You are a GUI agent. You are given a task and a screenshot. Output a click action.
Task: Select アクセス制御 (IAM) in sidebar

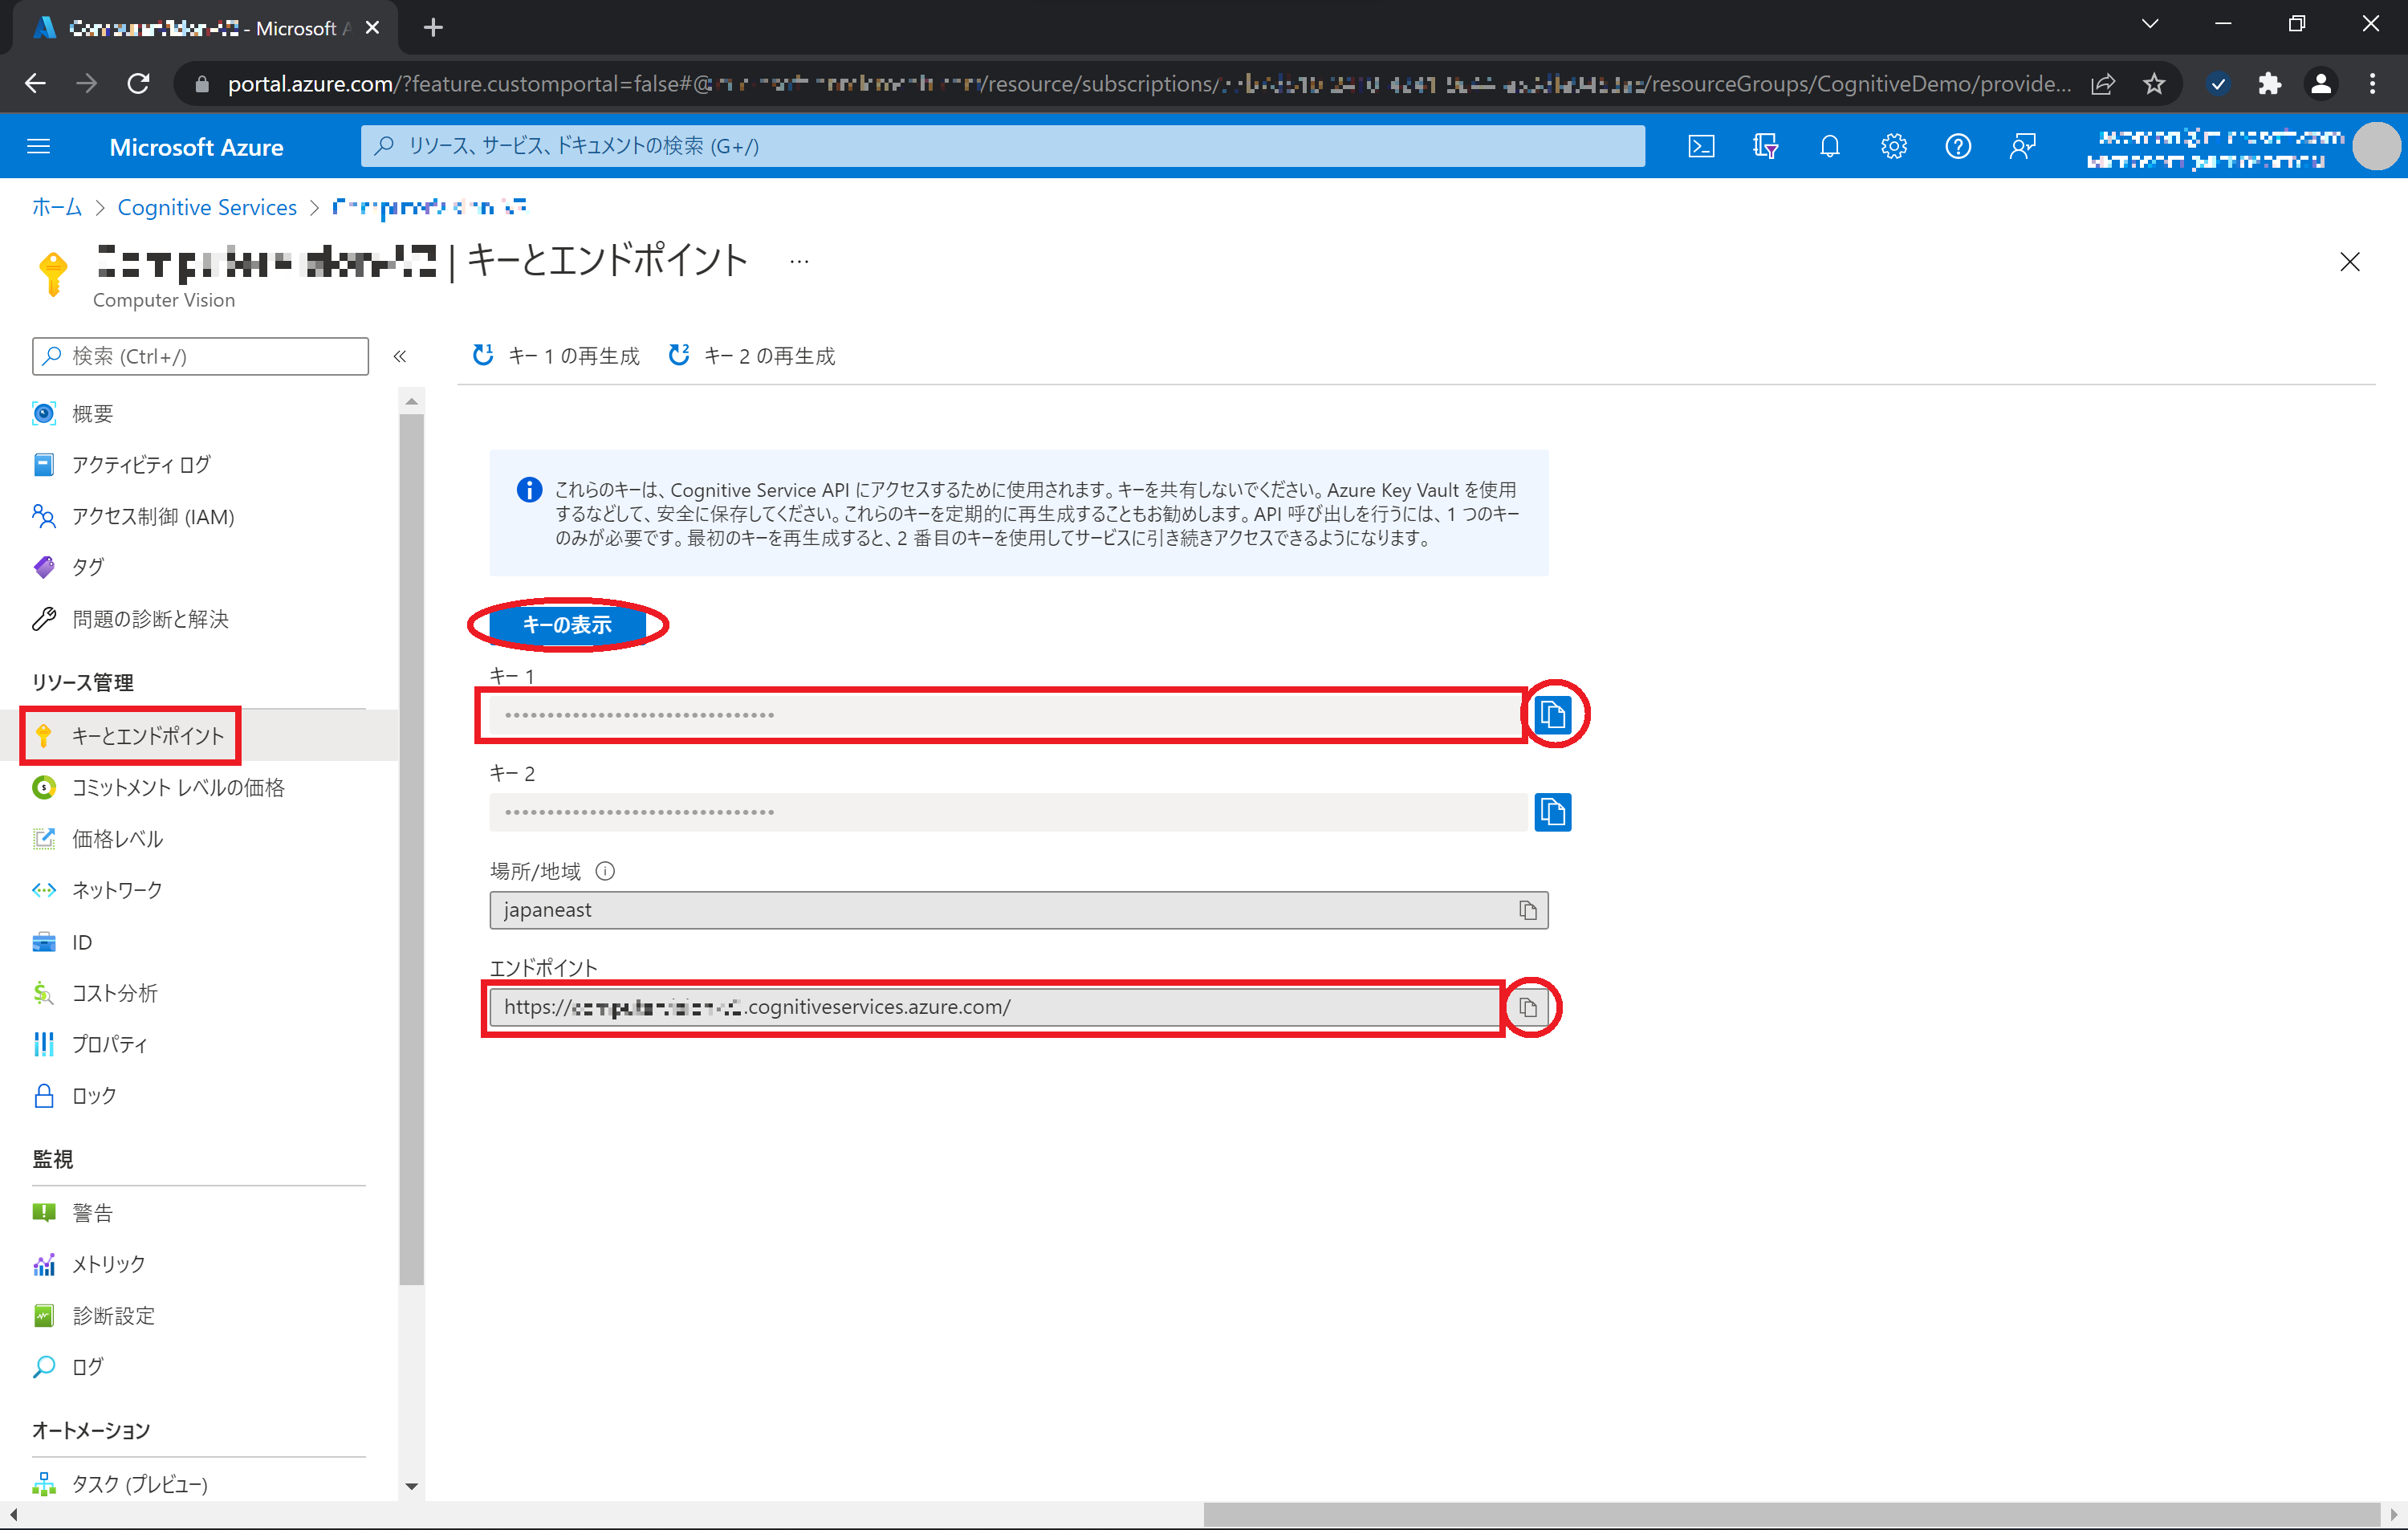153,516
